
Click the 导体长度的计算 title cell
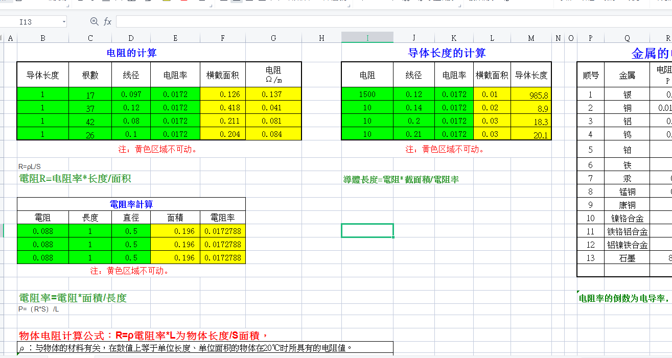(447, 53)
